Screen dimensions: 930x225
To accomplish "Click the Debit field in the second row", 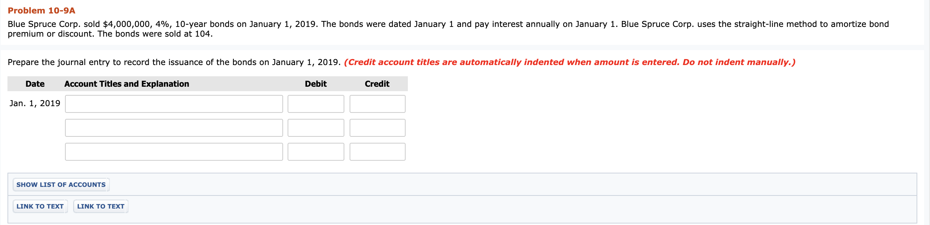I will (316, 128).
